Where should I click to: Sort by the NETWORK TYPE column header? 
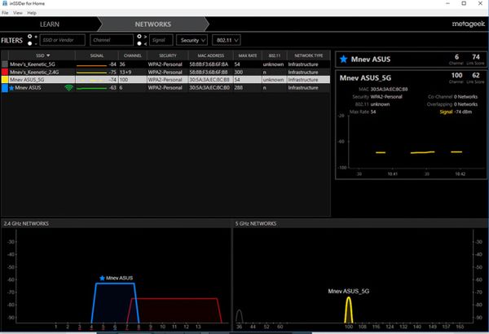(x=308, y=55)
